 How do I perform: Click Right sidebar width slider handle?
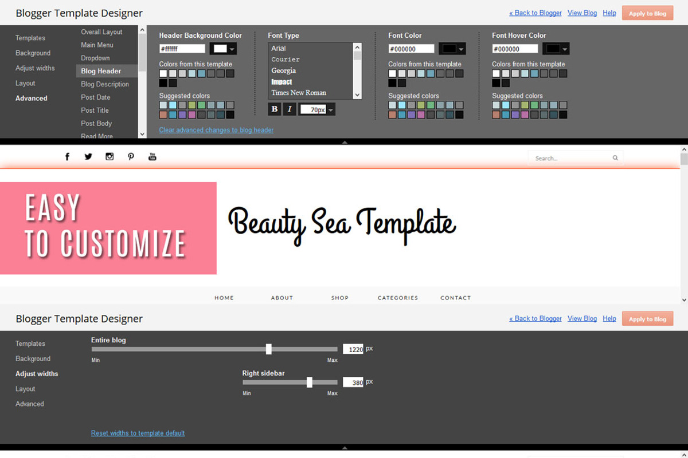click(x=310, y=382)
